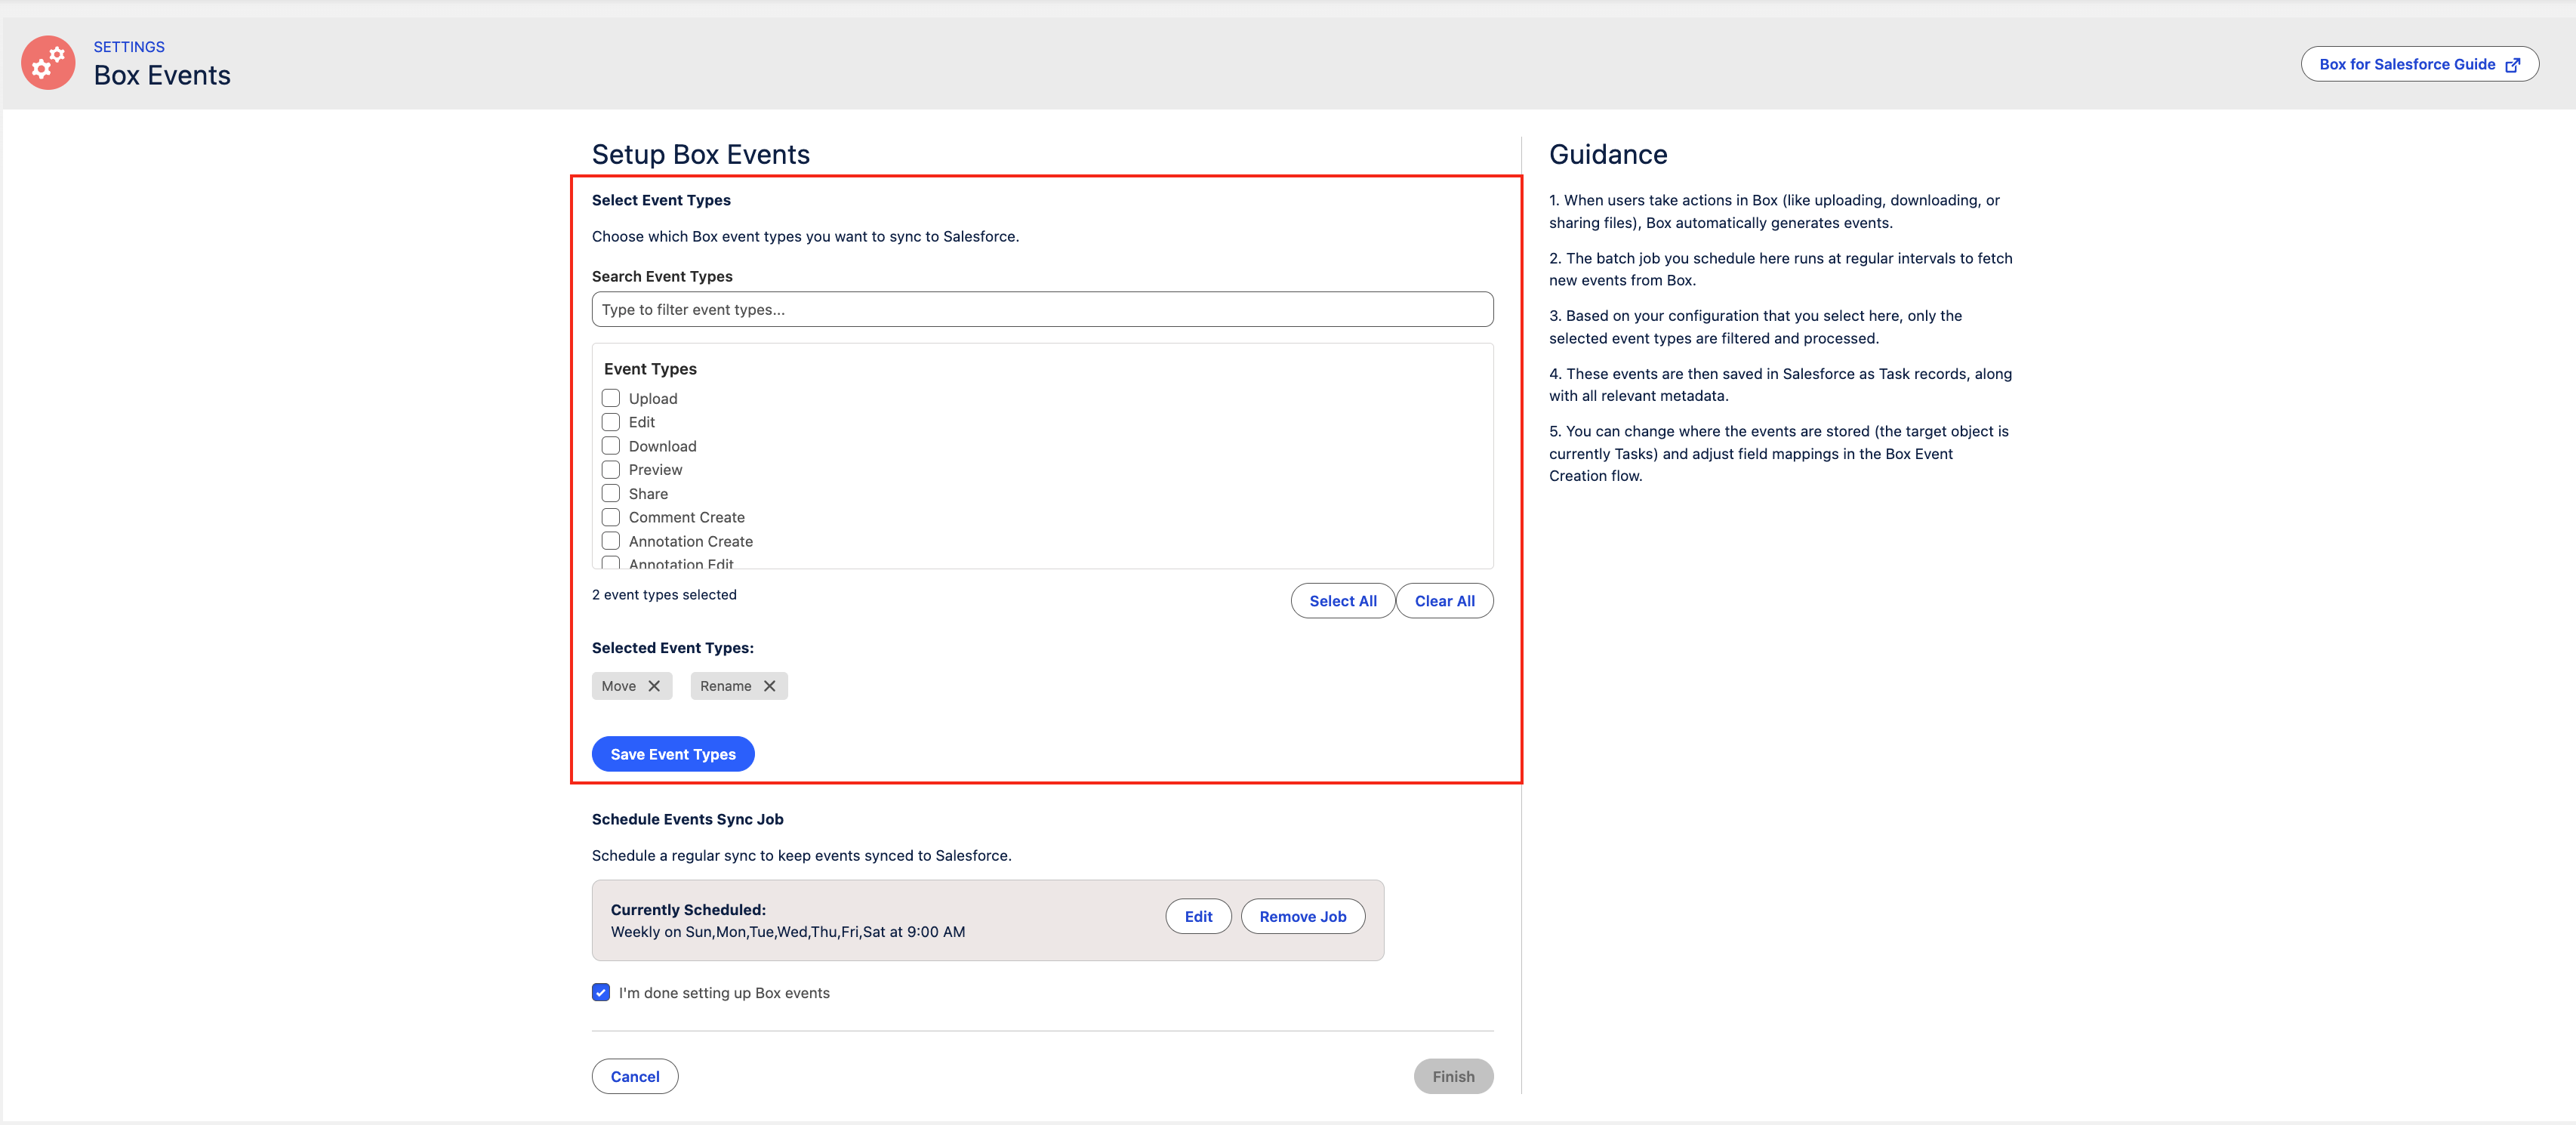Click Save Event Types
2576x1125 pixels.
click(673, 754)
